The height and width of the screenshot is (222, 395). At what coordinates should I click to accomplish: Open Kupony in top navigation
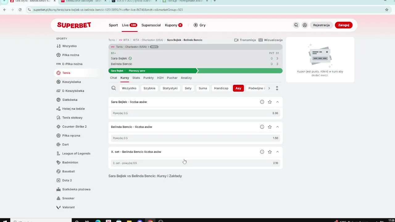pyautogui.click(x=174, y=25)
